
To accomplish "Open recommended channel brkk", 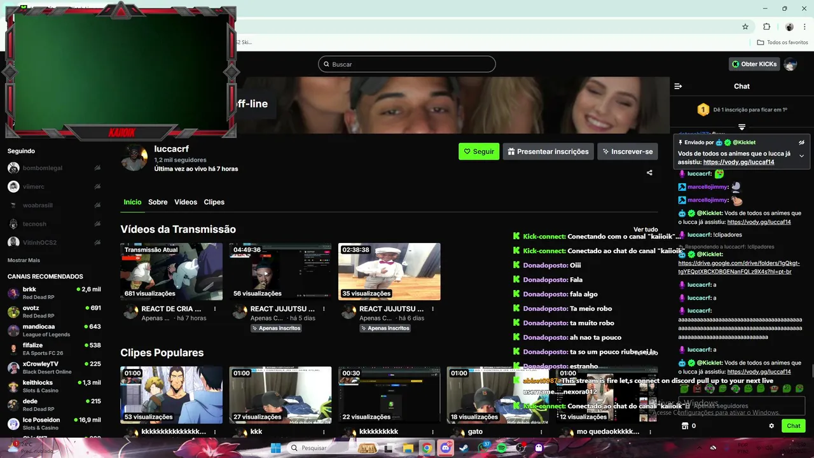I will coord(54,293).
